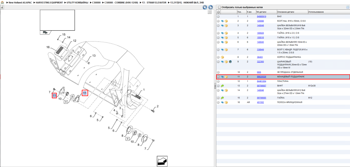
Task: Select 'ФЛАНЦЕВЫЙ ПОДШИПНИК' description text
Action: click(x=290, y=77)
